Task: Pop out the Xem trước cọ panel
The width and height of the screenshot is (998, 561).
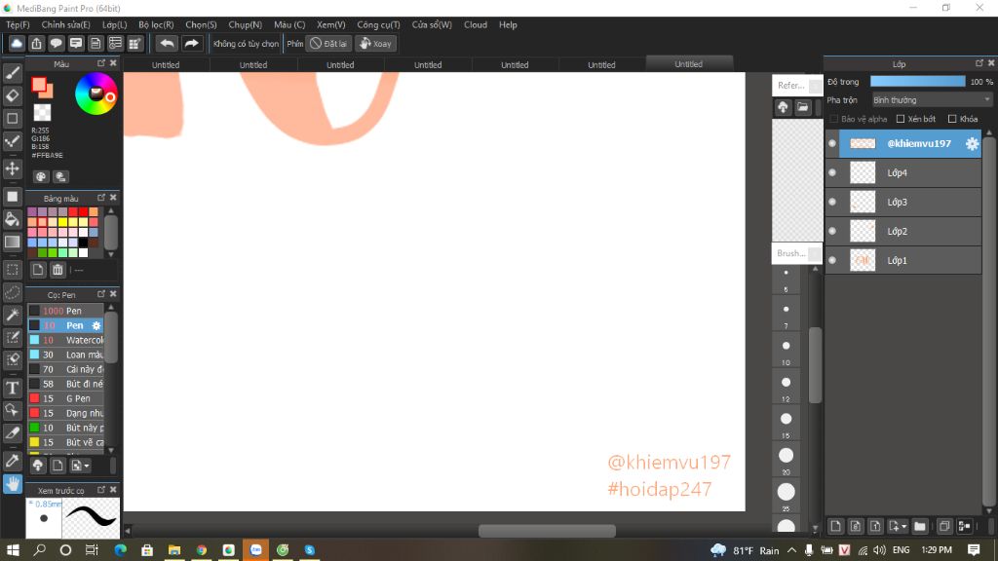Action: [x=101, y=490]
